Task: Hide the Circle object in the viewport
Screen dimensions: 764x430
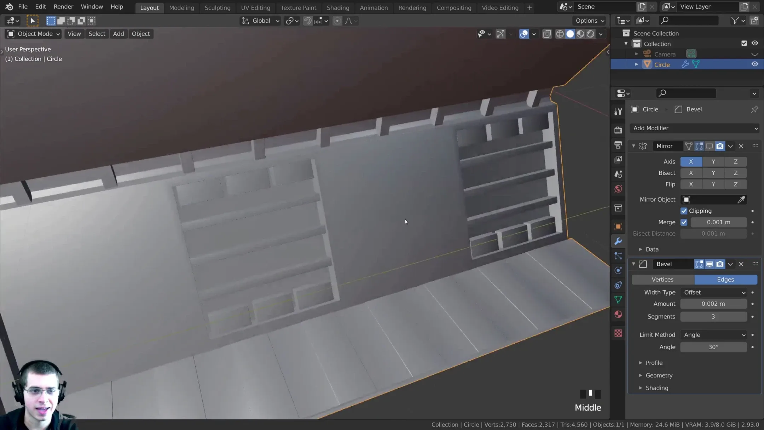Action: pyautogui.click(x=755, y=64)
